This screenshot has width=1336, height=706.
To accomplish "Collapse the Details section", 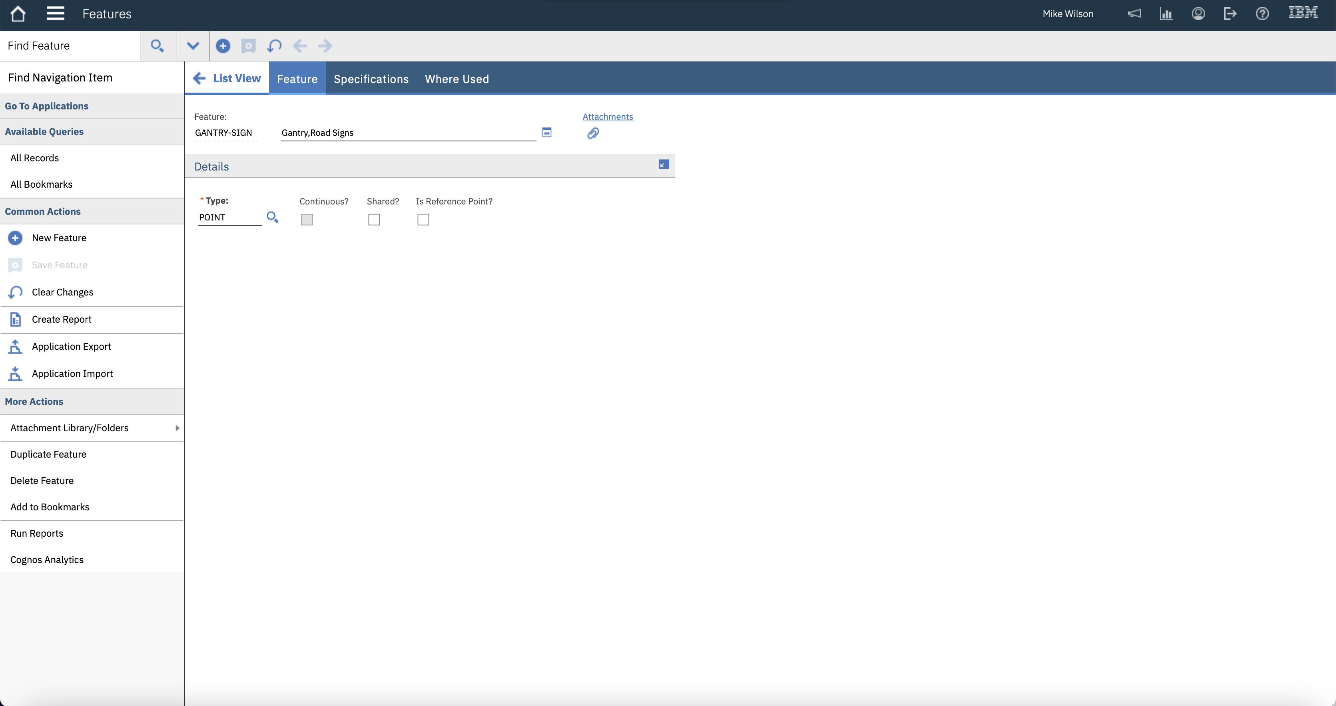I will click(x=663, y=165).
